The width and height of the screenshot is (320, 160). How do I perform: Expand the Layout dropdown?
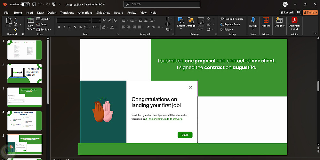pos(43,19)
